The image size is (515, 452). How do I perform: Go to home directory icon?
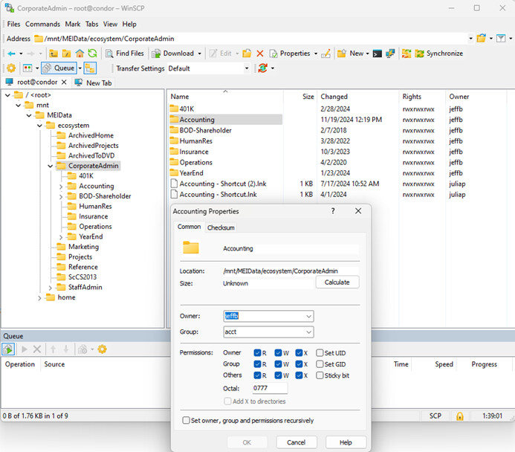tap(80, 54)
